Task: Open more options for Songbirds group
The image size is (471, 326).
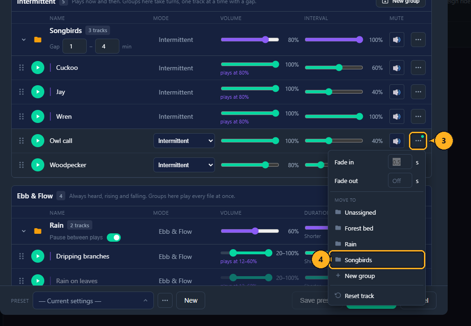Action: (x=418, y=40)
